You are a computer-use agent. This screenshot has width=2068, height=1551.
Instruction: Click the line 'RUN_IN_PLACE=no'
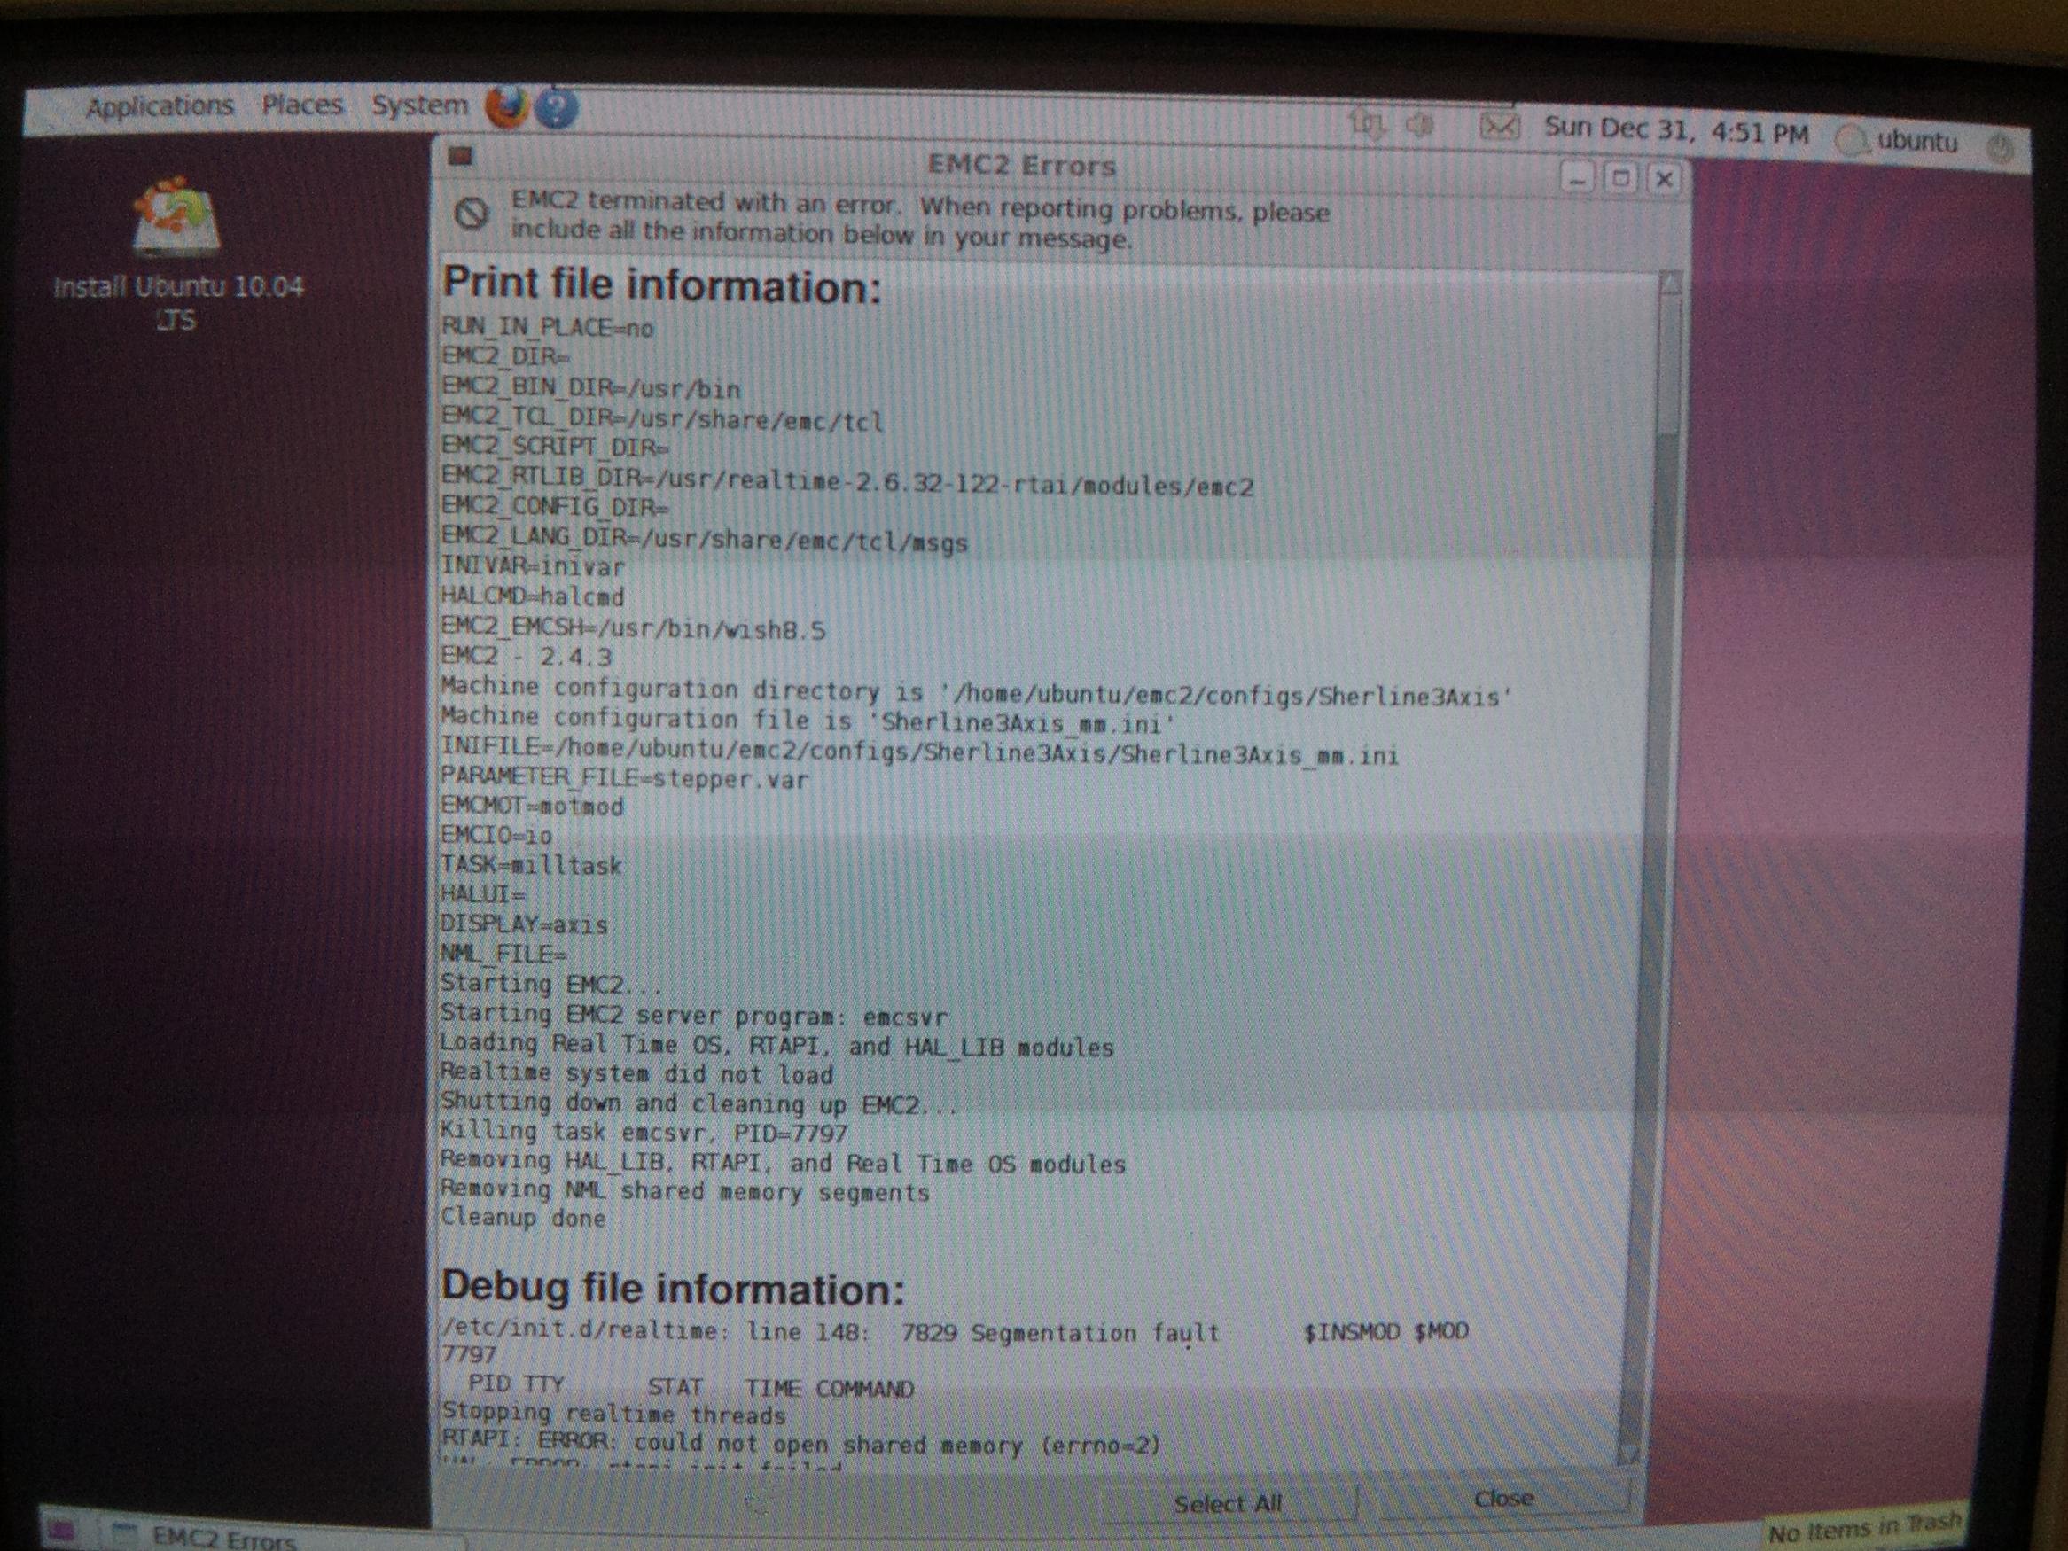click(x=548, y=327)
